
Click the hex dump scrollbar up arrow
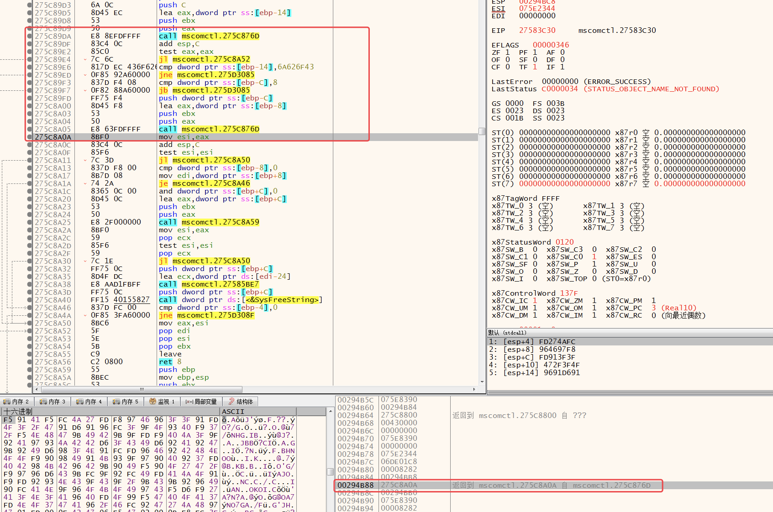pos(331,412)
